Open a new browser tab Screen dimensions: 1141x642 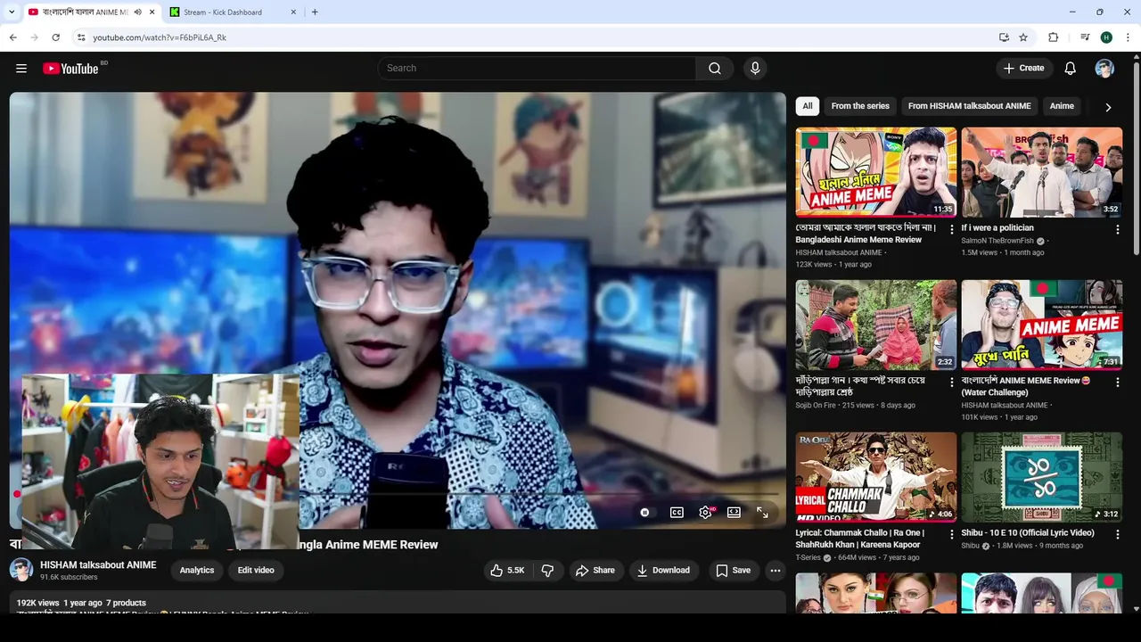click(315, 12)
